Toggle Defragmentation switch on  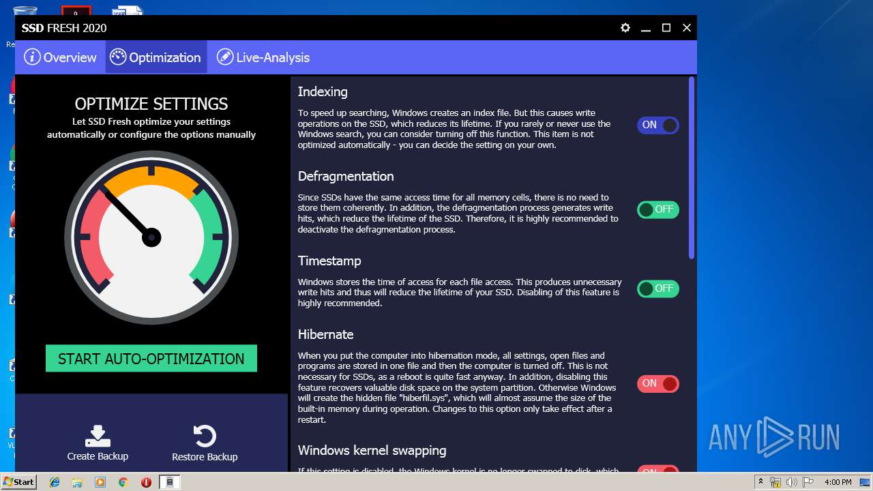pos(658,209)
